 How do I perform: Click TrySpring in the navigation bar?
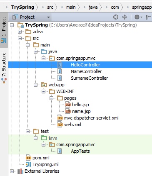click(x=23, y=7)
